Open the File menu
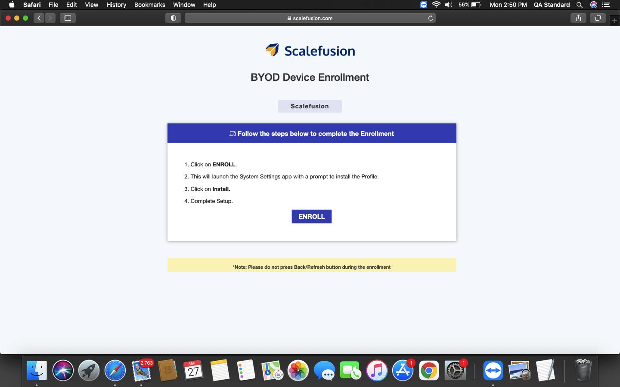620x387 pixels. (53, 5)
